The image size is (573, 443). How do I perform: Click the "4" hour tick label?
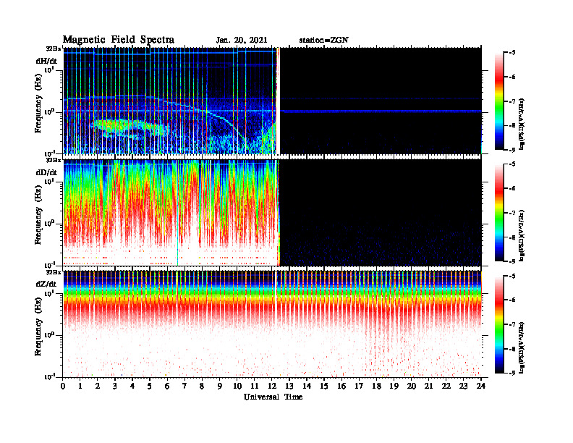(x=132, y=387)
